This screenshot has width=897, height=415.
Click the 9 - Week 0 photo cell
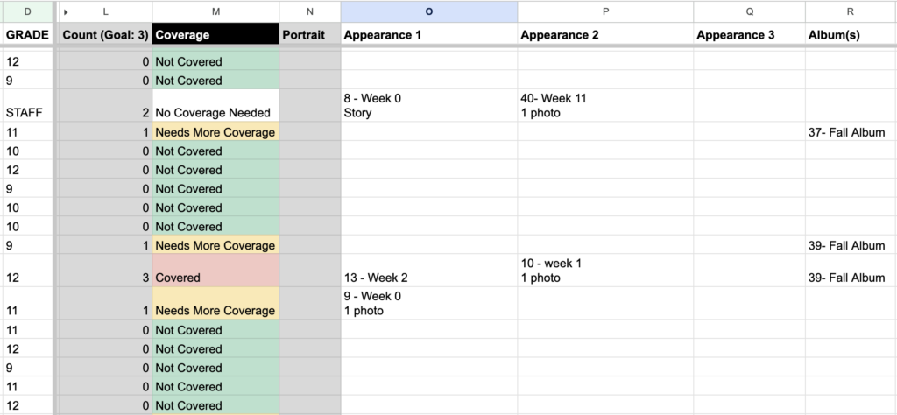pyautogui.click(x=428, y=304)
